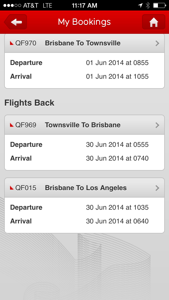Go to home via house icon
Image resolution: width=169 pixels, height=300 pixels.
click(x=153, y=22)
